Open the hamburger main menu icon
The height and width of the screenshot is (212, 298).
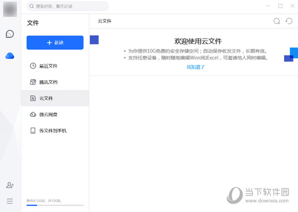tap(10, 201)
